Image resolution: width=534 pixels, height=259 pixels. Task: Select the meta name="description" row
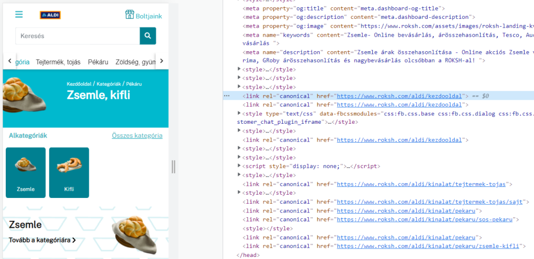tap(388, 56)
